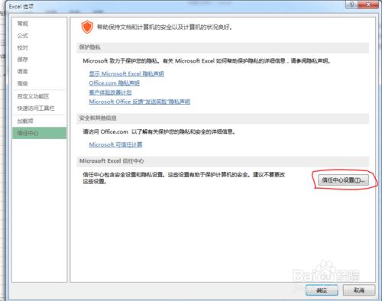Close the Excel options dialog
The width and height of the screenshot is (382, 301).
pos(368,5)
